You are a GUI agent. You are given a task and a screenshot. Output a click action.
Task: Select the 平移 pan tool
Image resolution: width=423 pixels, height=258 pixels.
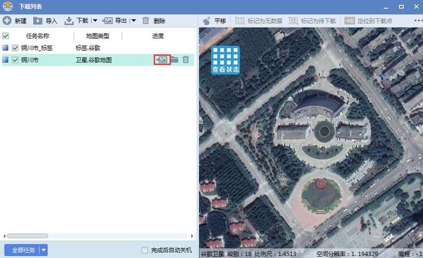(x=214, y=21)
